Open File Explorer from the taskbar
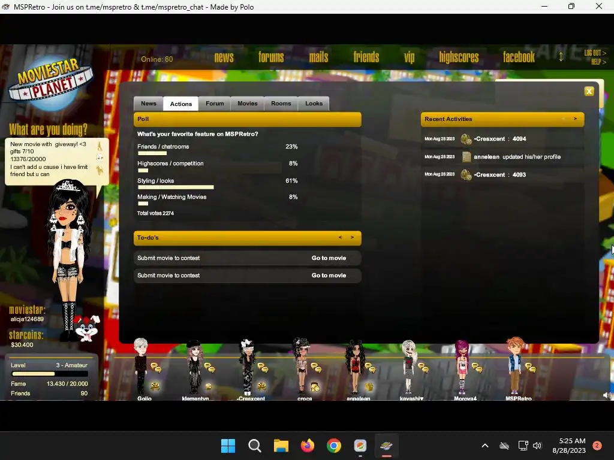This screenshot has width=614, height=460. click(x=281, y=446)
